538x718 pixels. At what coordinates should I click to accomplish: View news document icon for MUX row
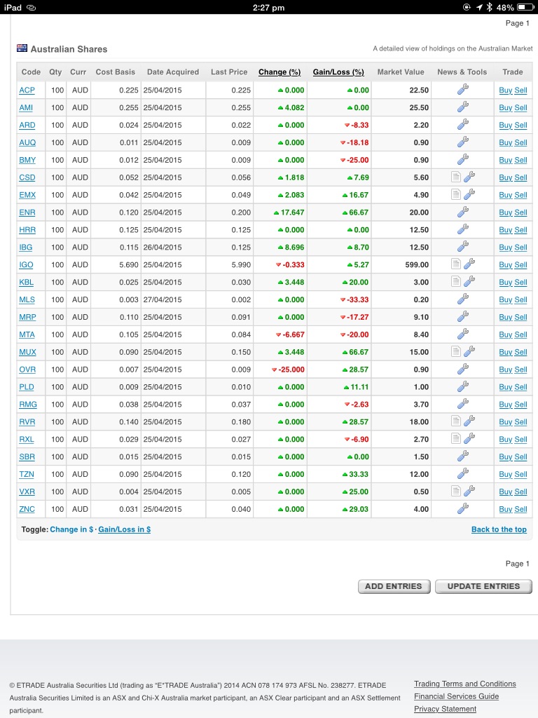tap(455, 351)
